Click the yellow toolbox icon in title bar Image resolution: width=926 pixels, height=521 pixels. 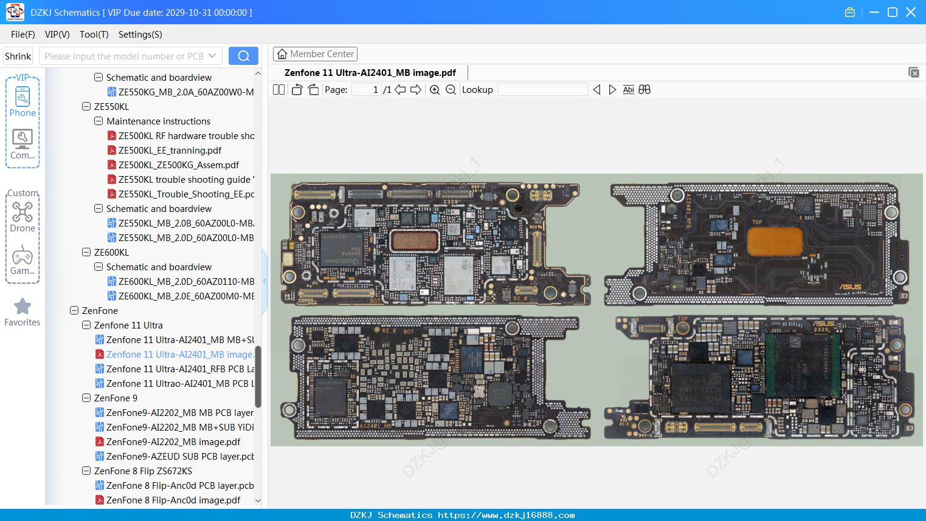850,12
